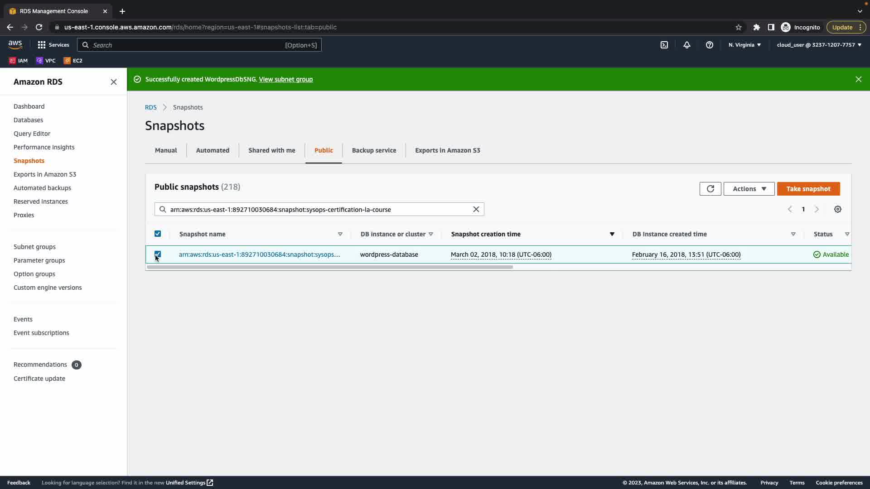
Task: Open the Services grid menu
Action: (53, 45)
